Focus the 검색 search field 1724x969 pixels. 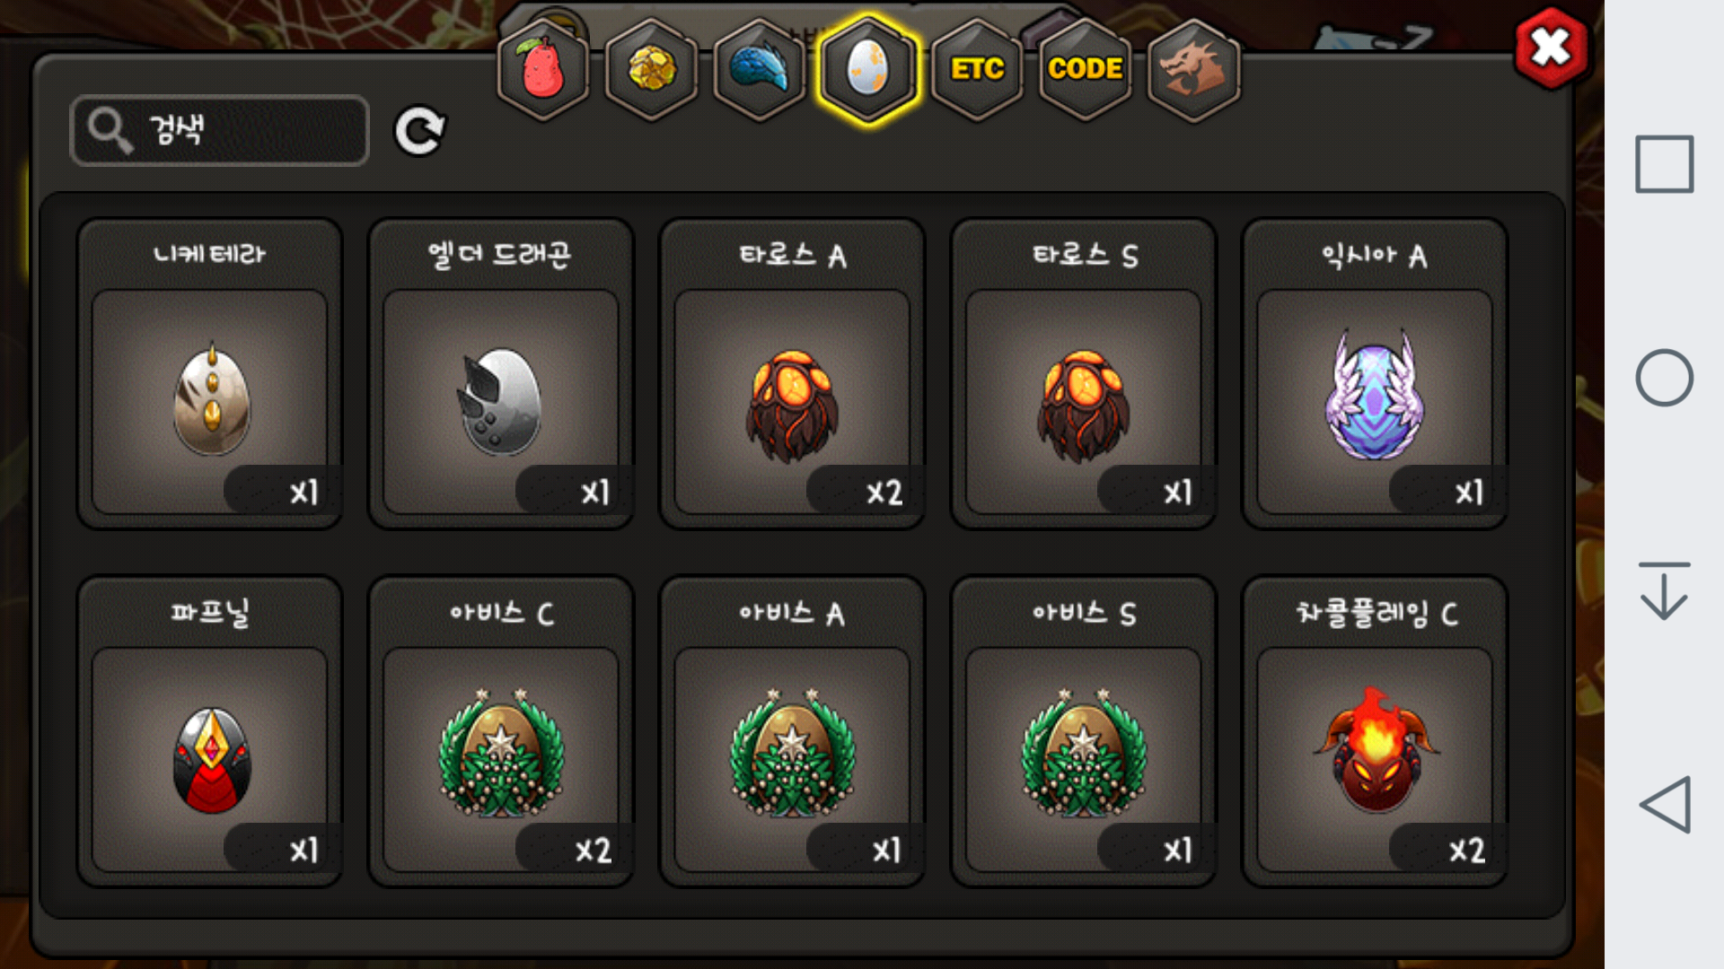tap(219, 130)
